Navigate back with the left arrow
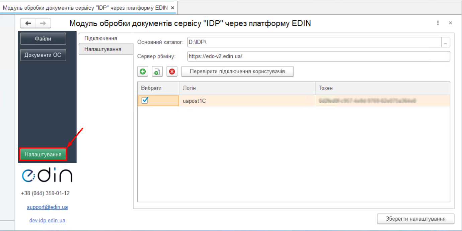 pos(28,23)
